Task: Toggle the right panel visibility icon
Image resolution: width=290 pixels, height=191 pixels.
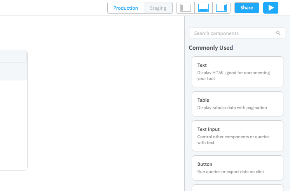Action: (221, 8)
